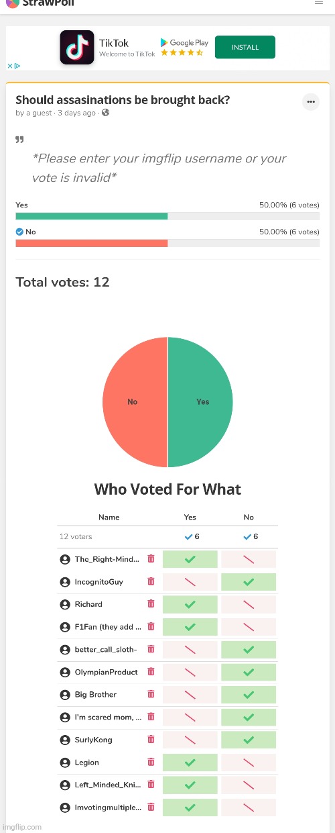Viewport: 335px width, 833px height.
Task: Delete IncognitoGuy's vote with trash icon
Action: click(151, 581)
